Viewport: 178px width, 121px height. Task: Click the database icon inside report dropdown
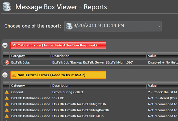coord(70,26)
